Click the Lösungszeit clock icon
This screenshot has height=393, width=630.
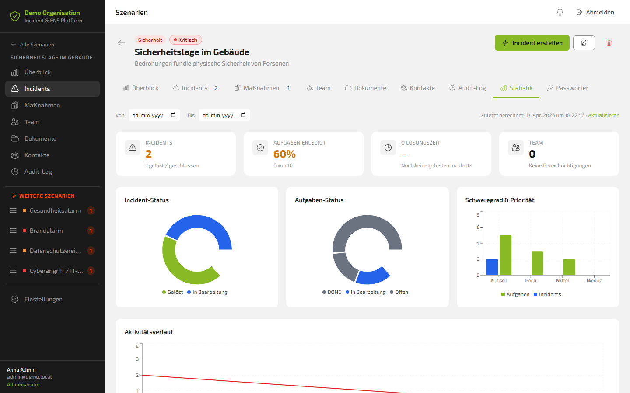pos(388,148)
